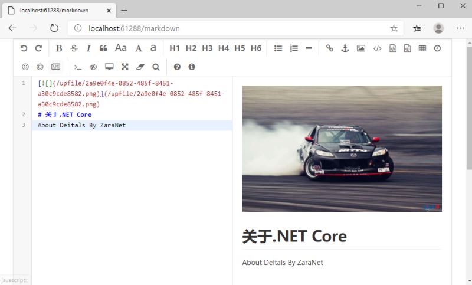Apply Bold formatting
The height and width of the screenshot is (285, 472).
point(59,48)
